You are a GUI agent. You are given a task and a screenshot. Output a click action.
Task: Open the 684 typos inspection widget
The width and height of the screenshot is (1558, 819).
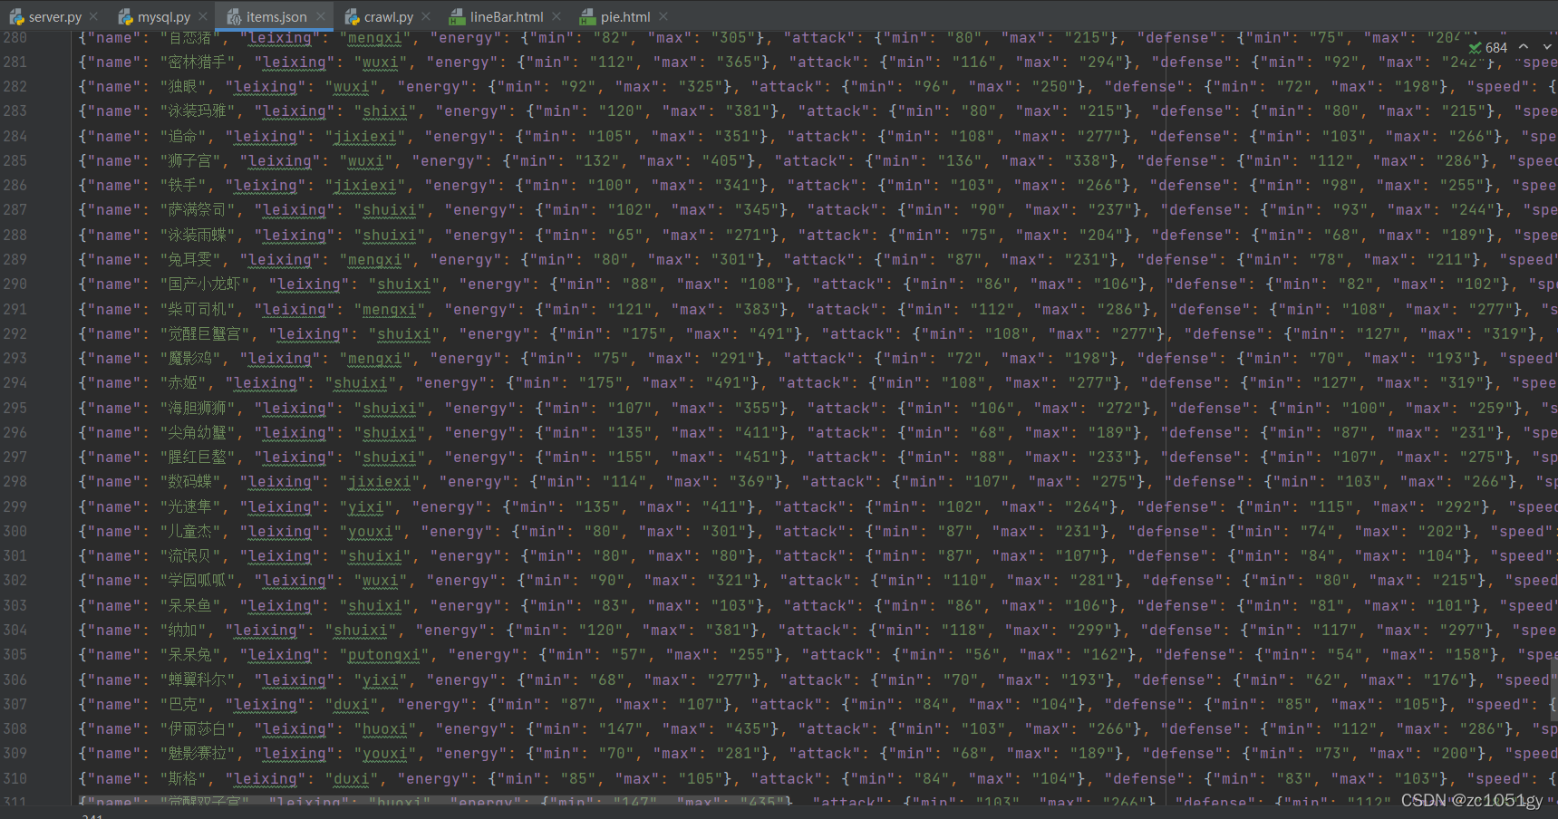1488,47
